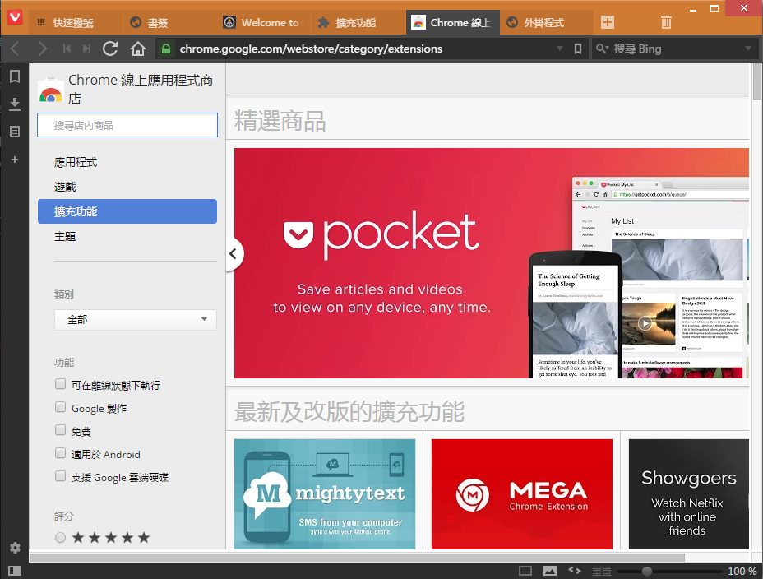This screenshot has height=579, width=763.
Task: Select the five-star rating radio button
Action: (60, 538)
